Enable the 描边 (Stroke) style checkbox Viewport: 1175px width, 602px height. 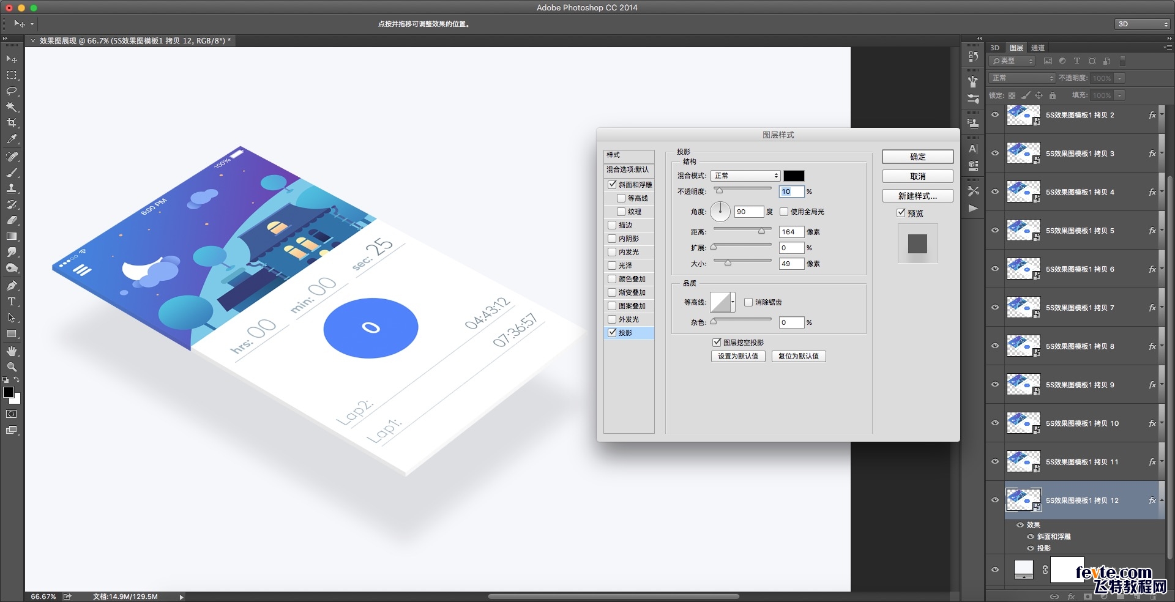(612, 225)
